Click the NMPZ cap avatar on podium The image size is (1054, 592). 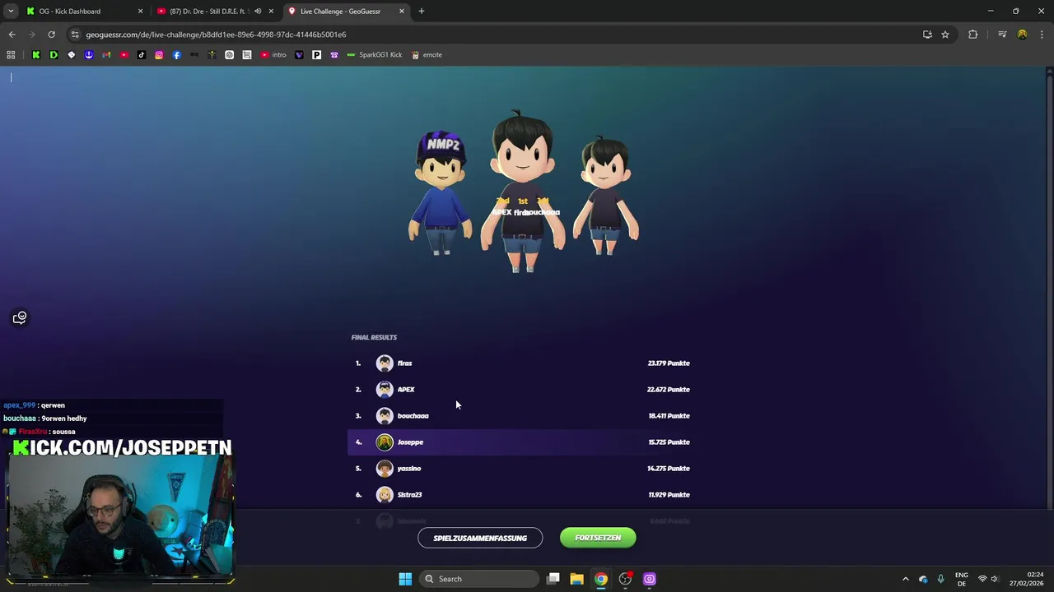pos(441,194)
